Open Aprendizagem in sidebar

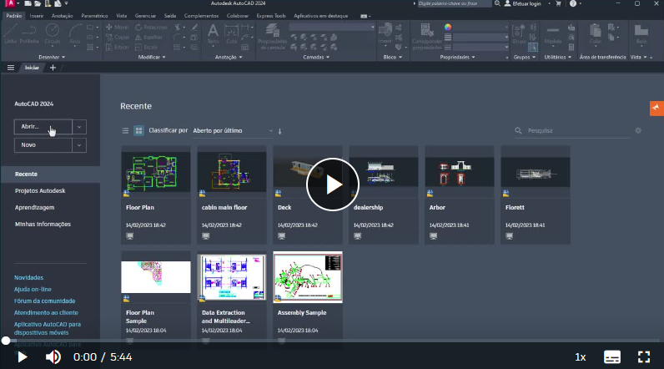pyautogui.click(x=35, y=208)
